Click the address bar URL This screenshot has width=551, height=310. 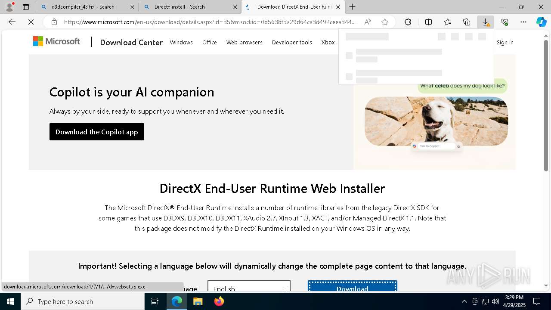(210, 22)
